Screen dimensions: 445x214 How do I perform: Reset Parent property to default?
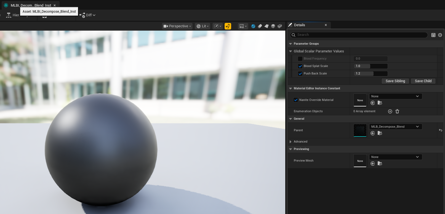441,130
